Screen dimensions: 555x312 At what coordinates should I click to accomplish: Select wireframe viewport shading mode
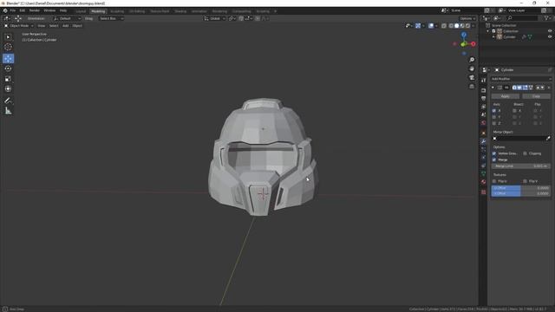point(451,26)
